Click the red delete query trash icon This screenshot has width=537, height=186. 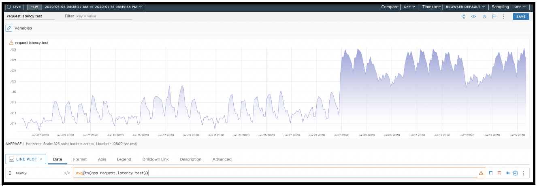tap(499, 173)
